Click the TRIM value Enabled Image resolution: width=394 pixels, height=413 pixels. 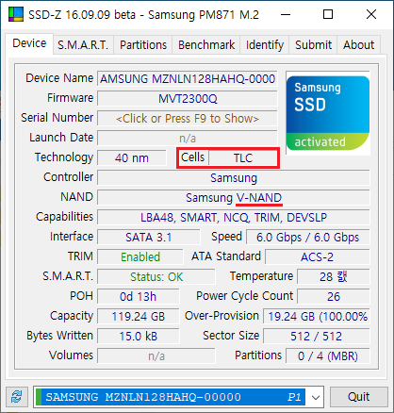coord(140,257)
